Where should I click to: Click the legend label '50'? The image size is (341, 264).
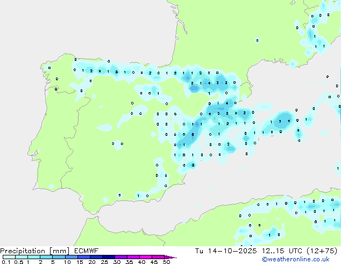(166, 262)
